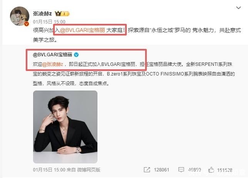Open 张凌赫z profile avatar
This screenshot has height=178, width=248.
[x=20, y=16]
